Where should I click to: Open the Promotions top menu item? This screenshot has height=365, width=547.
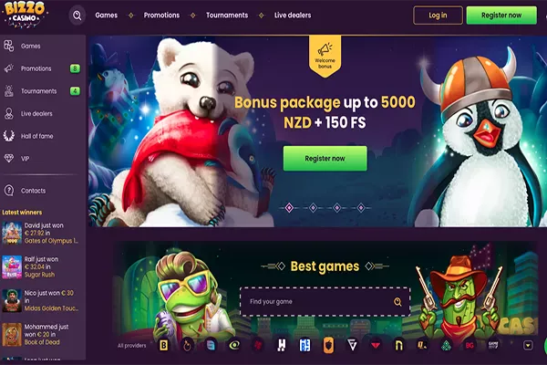coord(161,16)
